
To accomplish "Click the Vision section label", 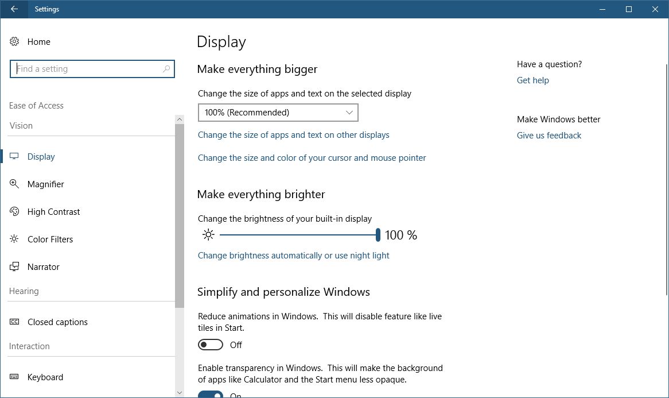I will [21, 126].
